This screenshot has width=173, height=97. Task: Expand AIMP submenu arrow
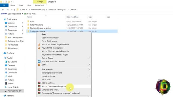click(89, 65)
